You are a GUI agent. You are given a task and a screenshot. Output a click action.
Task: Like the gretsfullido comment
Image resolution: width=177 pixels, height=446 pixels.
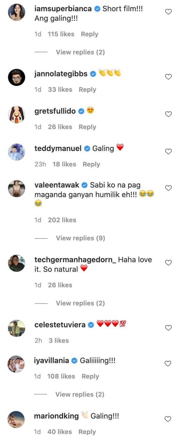tap(168, 114)
